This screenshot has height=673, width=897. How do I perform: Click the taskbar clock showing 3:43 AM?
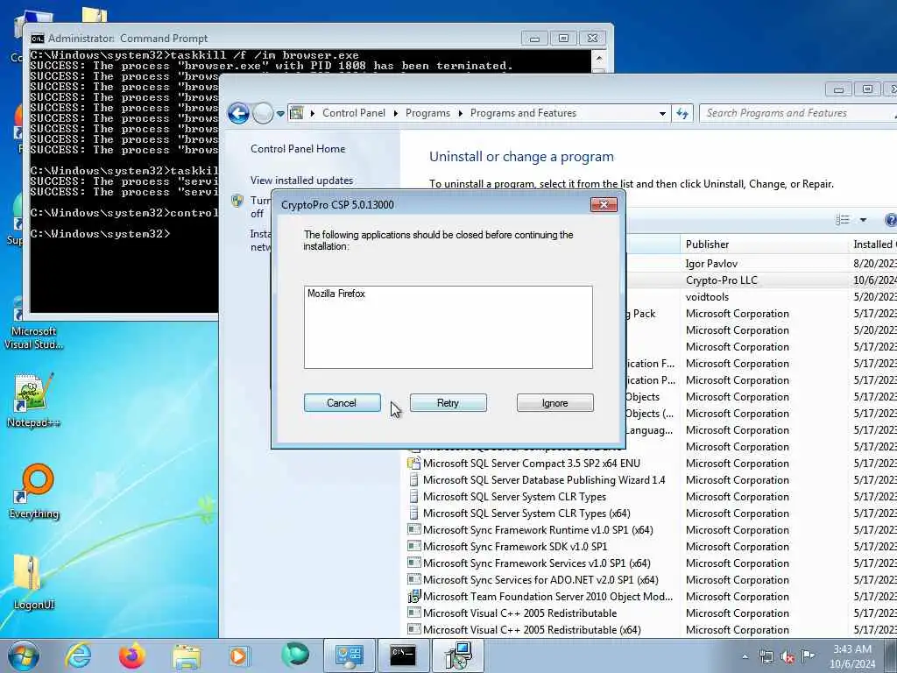(x=852, y=656)
